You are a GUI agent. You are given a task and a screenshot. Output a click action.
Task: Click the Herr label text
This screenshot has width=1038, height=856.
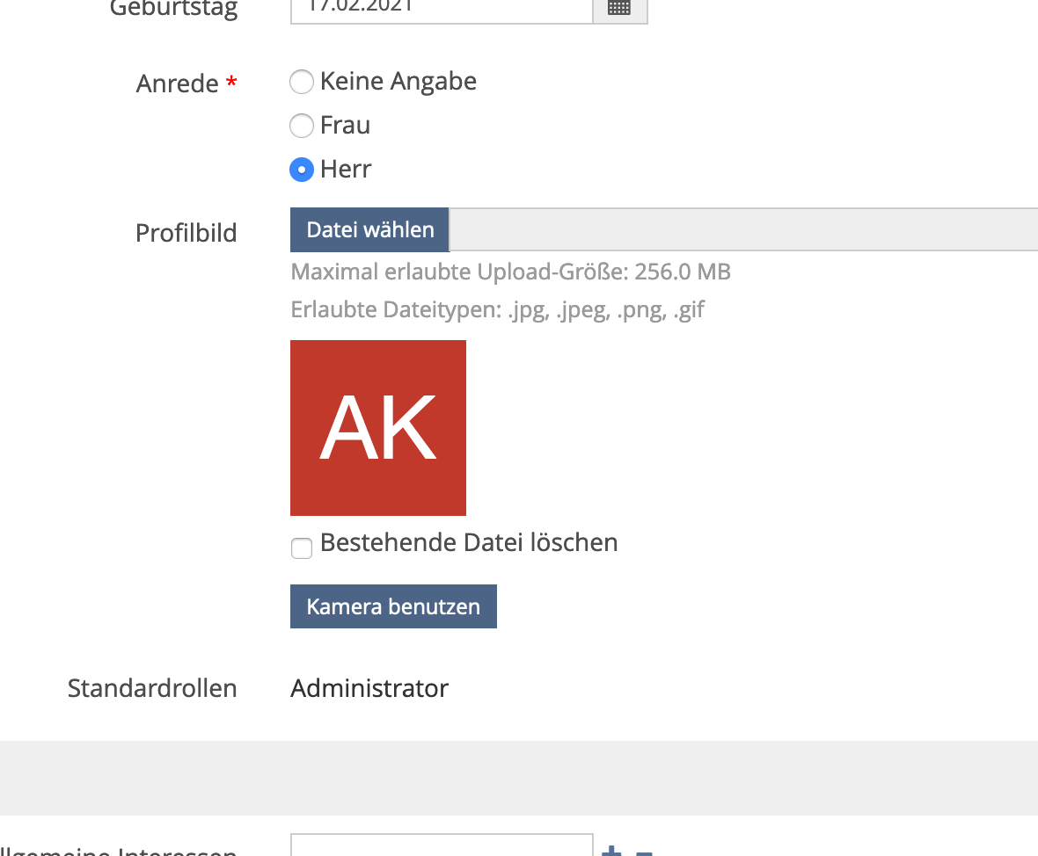[x=346, y=169]
